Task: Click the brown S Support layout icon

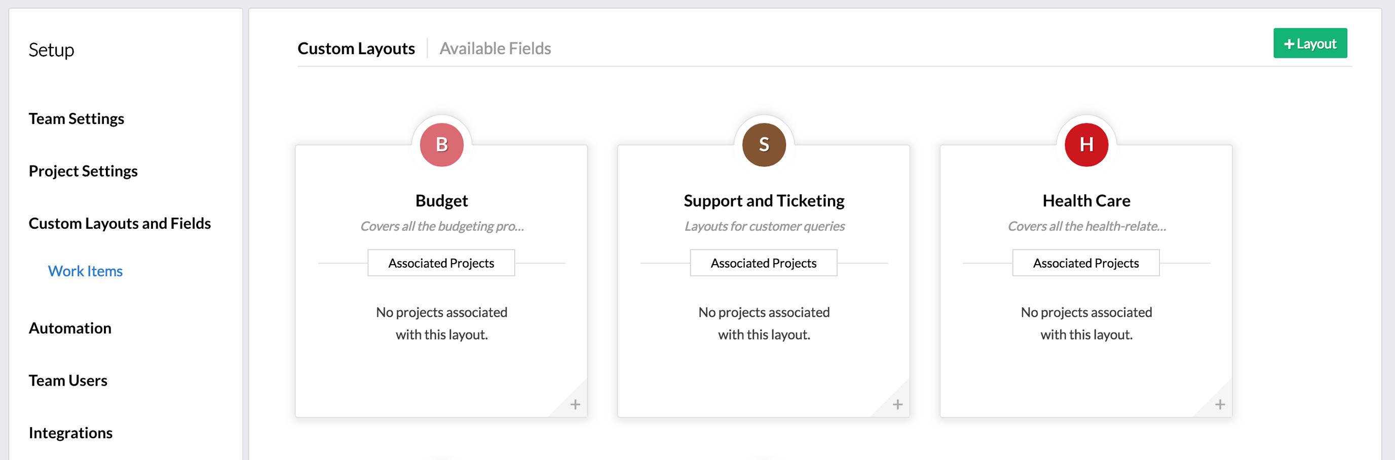Action: 764,145
